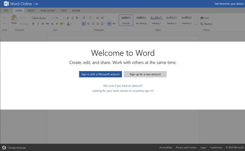Select the Normal style thumbnail
This screenshot has width=245, height=151.
point(126,20)
